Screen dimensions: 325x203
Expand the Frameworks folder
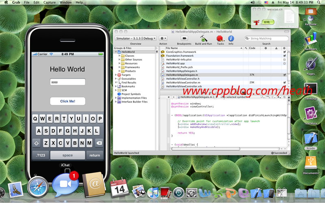[119, 67]
